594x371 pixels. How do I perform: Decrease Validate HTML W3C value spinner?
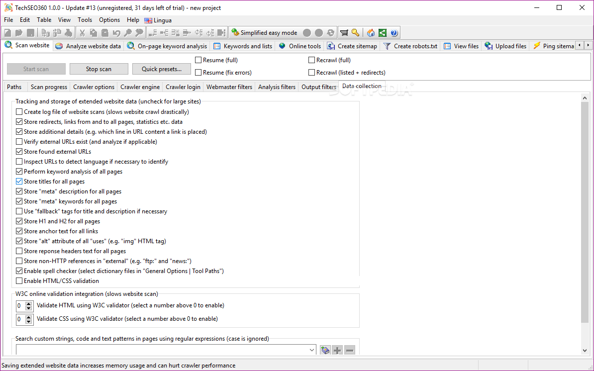coord(29,308)
